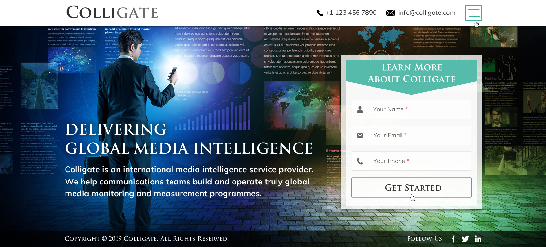Open the hamburger menu icon
546x247 pixels.
tap(473, 13)
